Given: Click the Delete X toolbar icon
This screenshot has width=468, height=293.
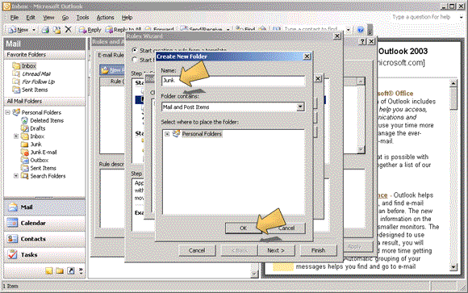Looking at the screenshot, I should tap(68, 29).
